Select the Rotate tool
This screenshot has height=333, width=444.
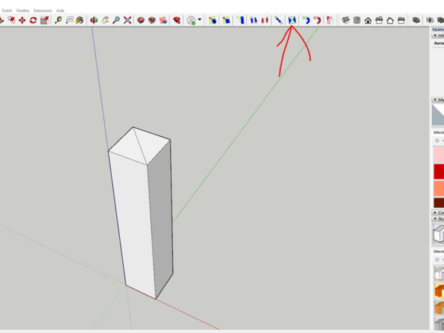tap(33, 21)
